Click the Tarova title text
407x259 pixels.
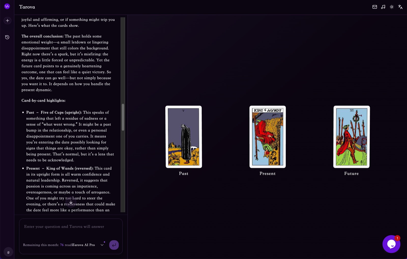click(27, 7)
